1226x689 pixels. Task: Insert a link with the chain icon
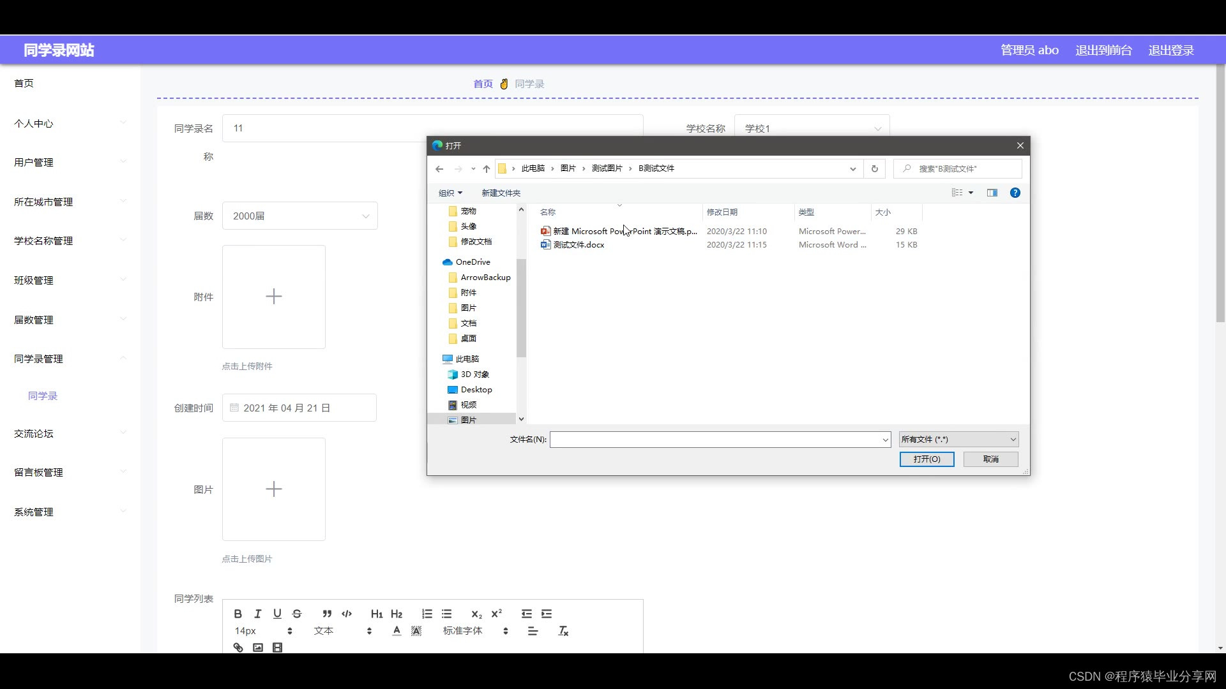(238, 648)
